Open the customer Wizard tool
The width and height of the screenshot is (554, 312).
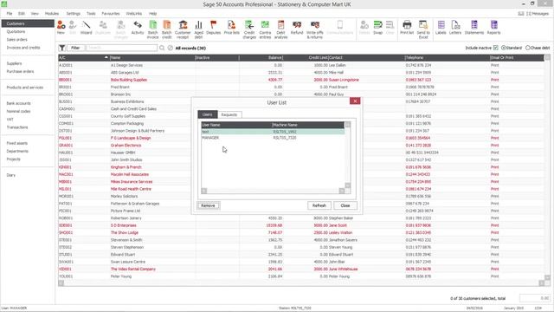[x=86, y=27]
